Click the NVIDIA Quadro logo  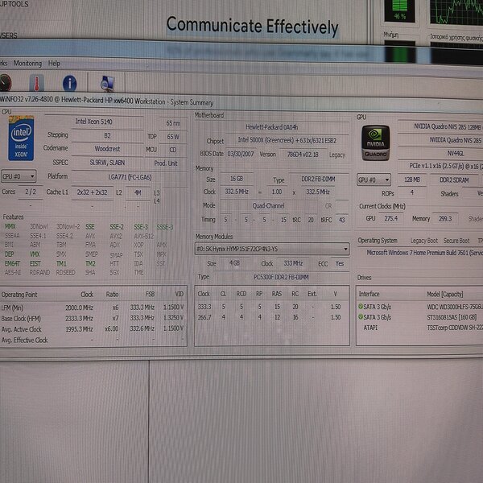tap(375, 143)
